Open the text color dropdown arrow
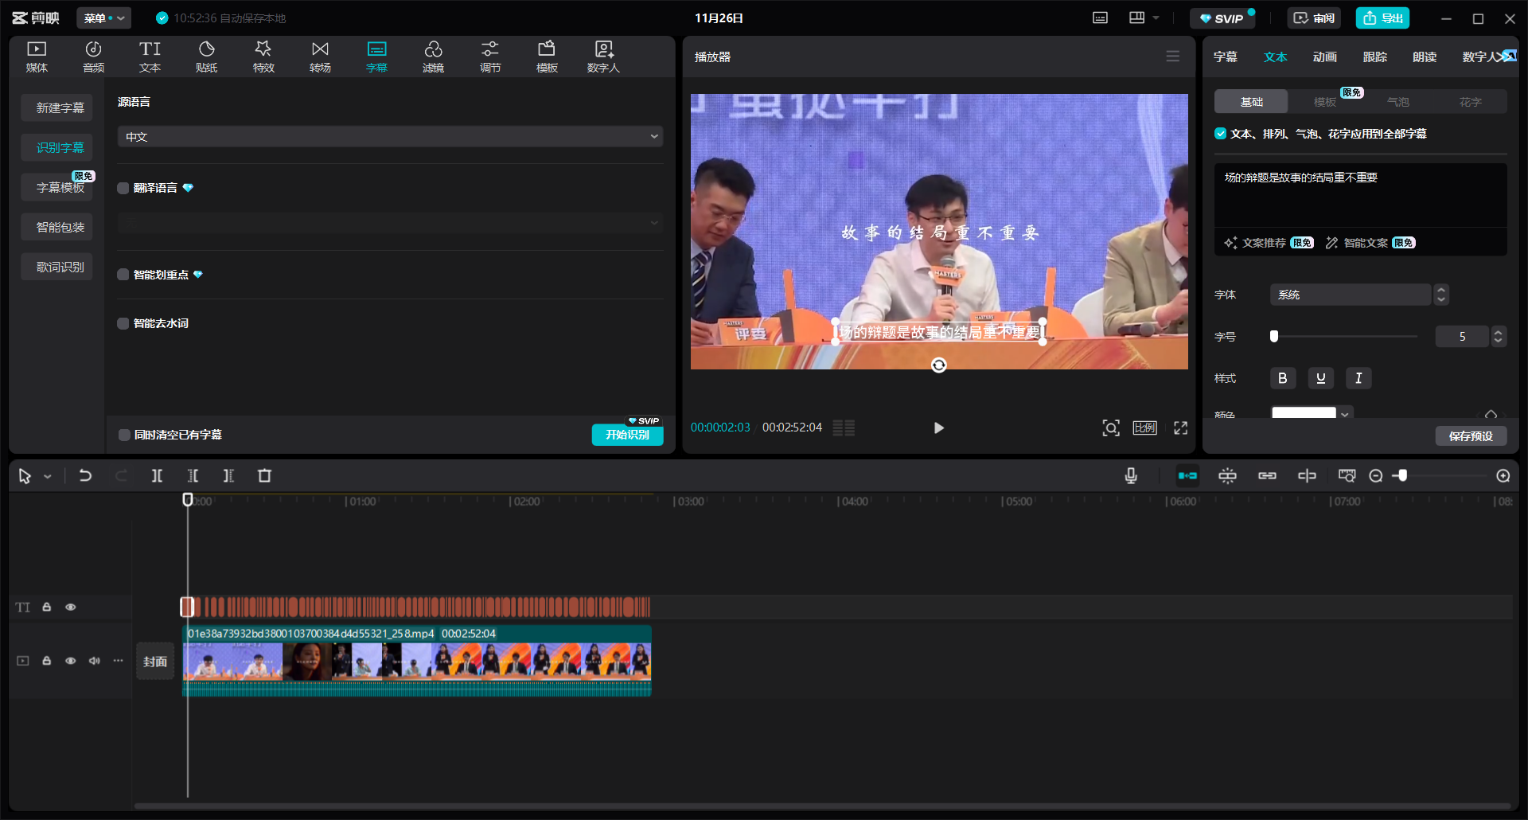The height and width of the screenshot is (820, 1528). point(1345,413)
